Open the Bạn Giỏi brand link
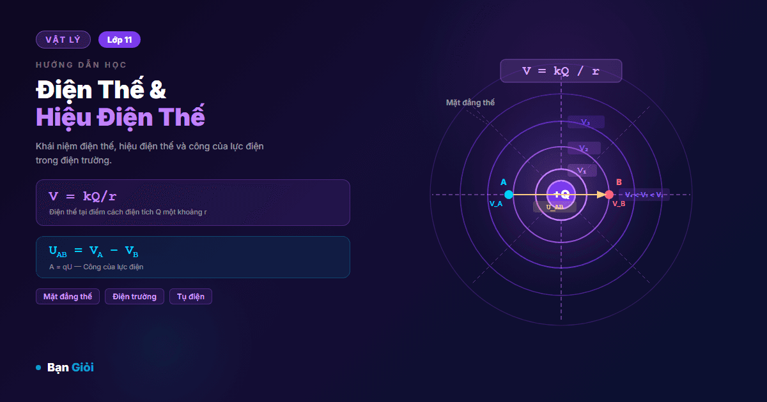The width and height of the screenshot is (767, 402). click(70, 368)
